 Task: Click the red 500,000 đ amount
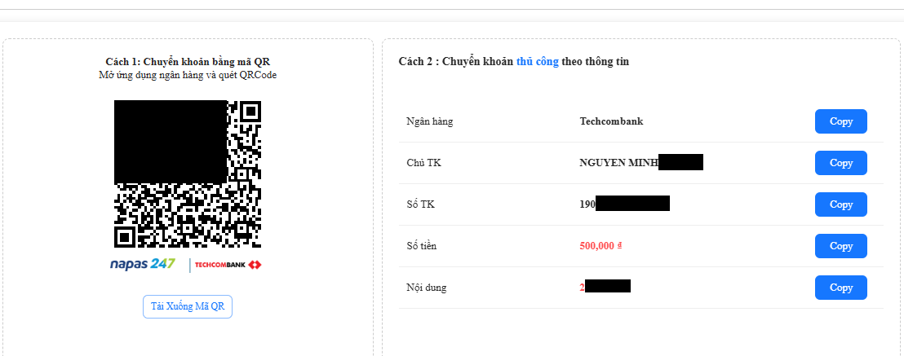coord(602,246)
